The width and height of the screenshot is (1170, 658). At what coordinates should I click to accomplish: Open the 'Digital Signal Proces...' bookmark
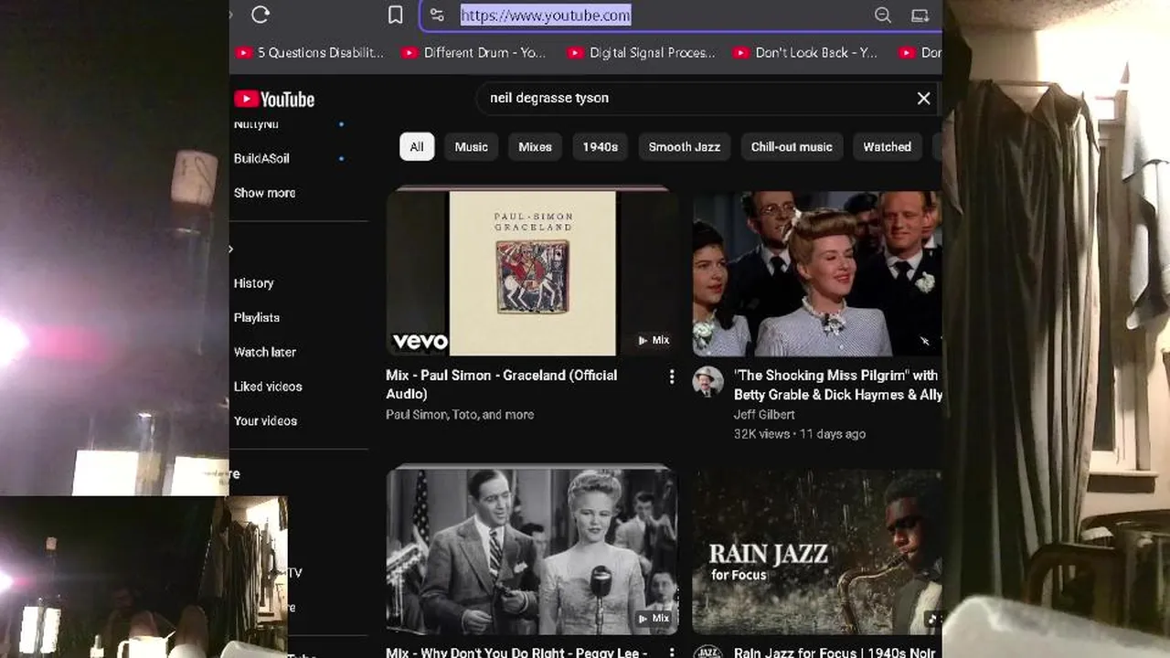click(642, 53)
